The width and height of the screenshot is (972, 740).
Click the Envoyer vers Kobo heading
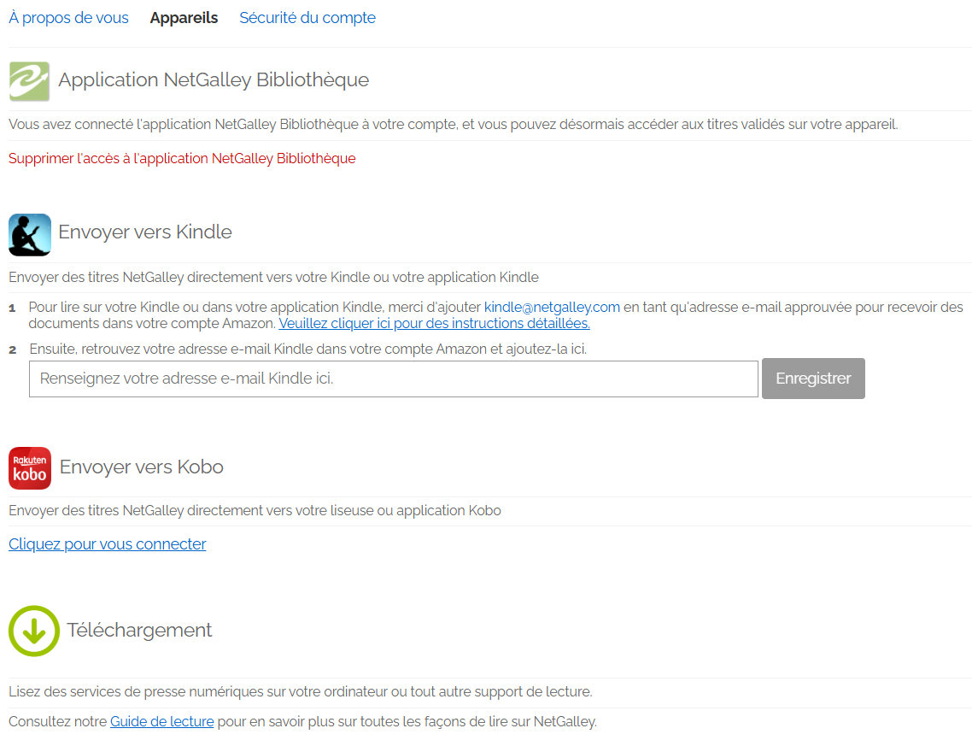coord(142,467)
